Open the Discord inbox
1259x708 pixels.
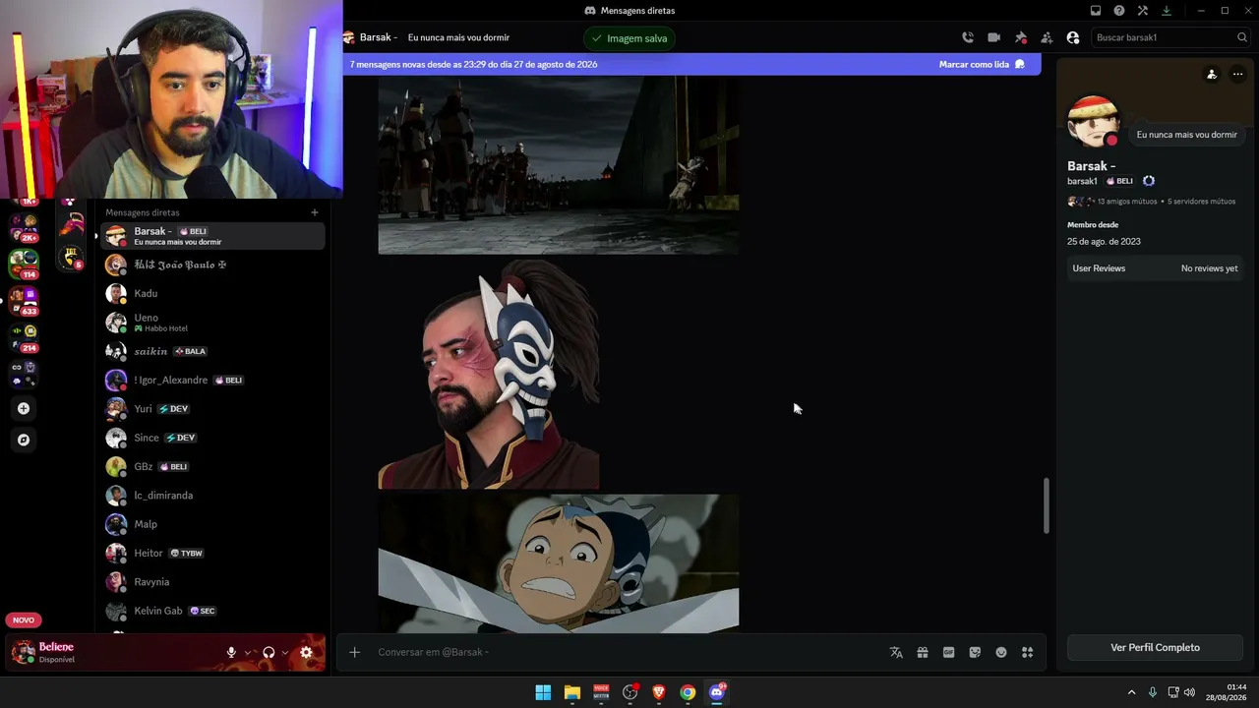click(x=1095, y=11)
